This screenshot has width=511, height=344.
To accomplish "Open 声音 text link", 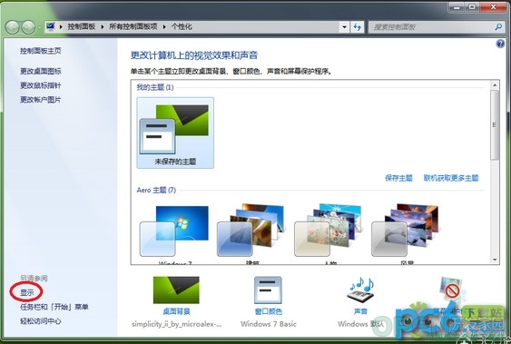I will pos(360,311).
